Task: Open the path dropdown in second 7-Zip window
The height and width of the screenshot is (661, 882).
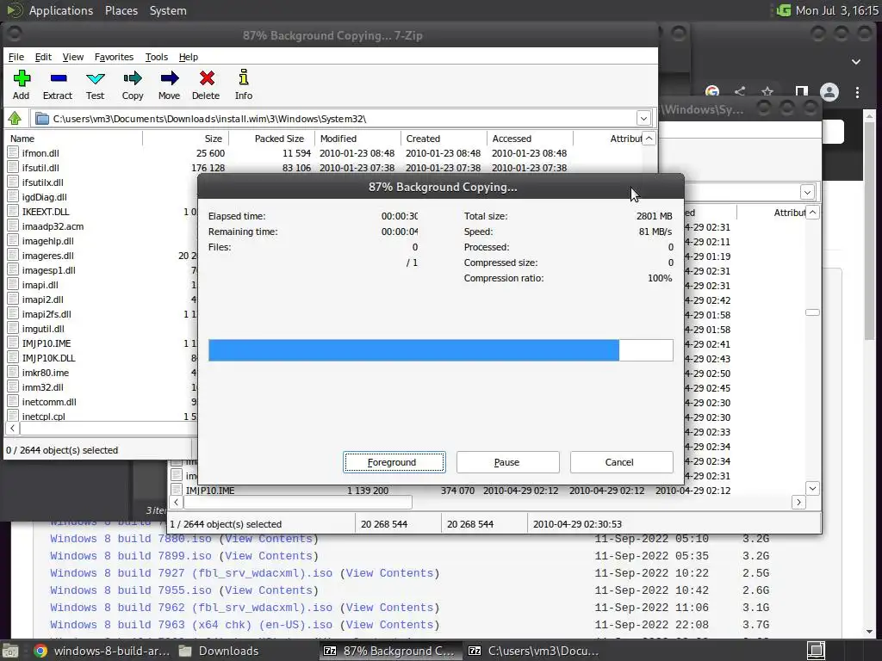Action: click(807, 192)
